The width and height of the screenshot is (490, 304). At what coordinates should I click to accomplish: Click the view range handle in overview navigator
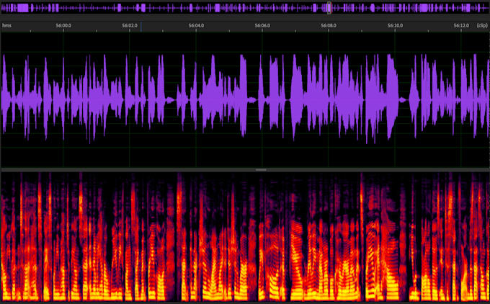[329, 8]
